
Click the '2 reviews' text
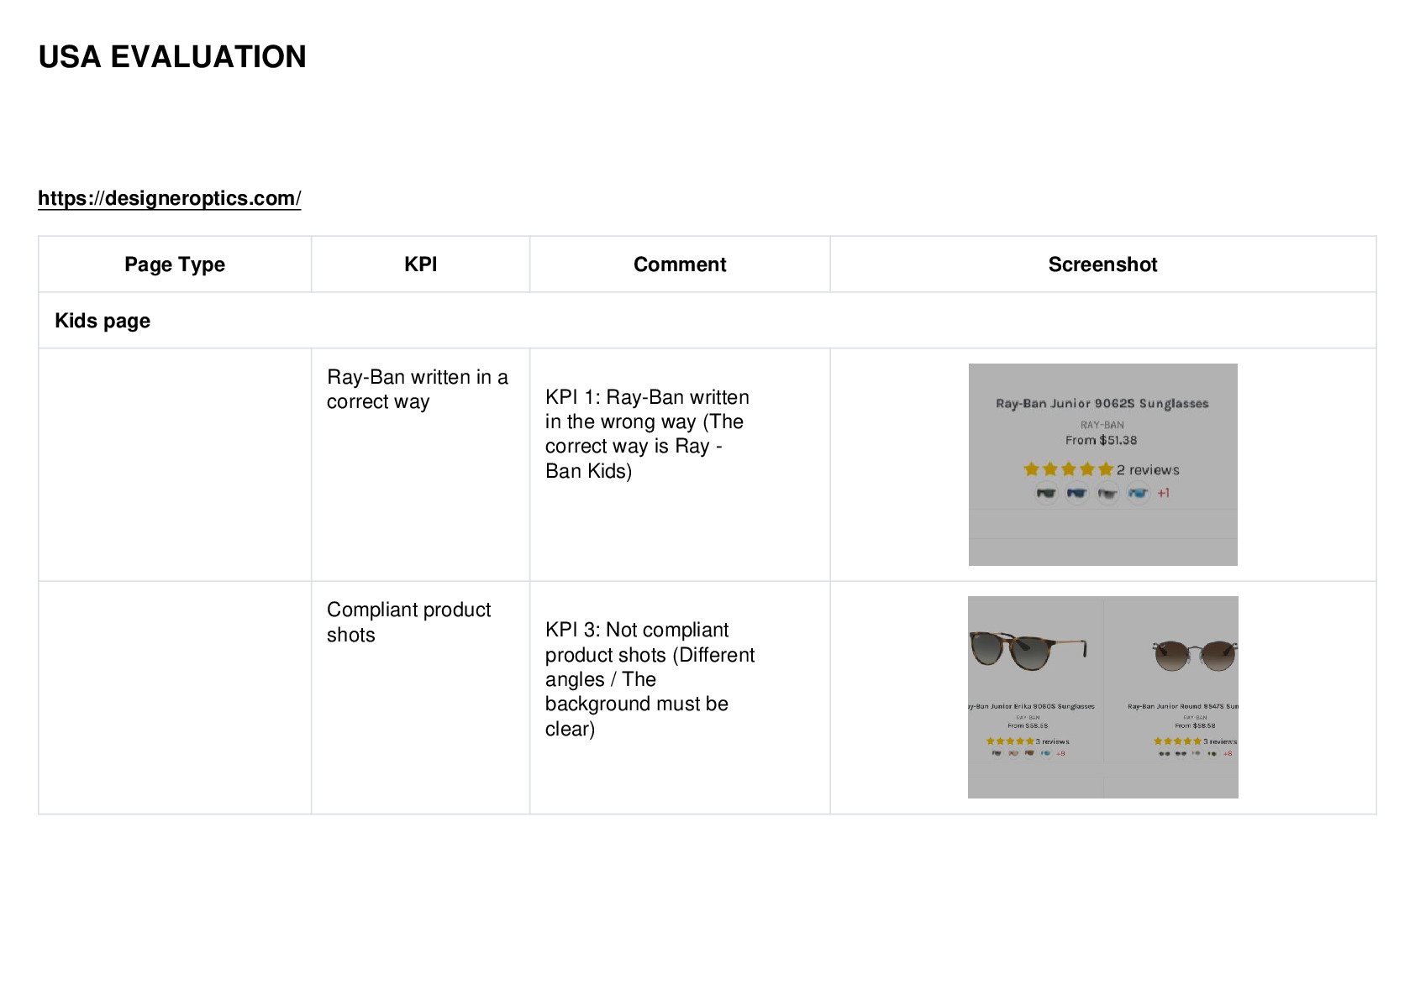tap(1148, 470)
